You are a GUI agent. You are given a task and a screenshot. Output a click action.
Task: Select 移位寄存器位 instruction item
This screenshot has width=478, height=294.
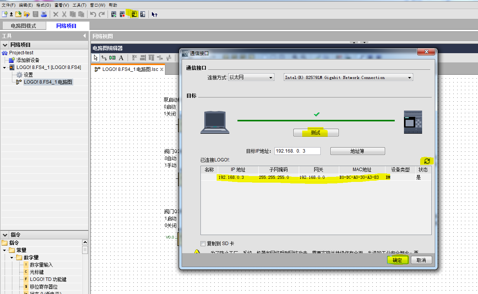coord(44,287)
